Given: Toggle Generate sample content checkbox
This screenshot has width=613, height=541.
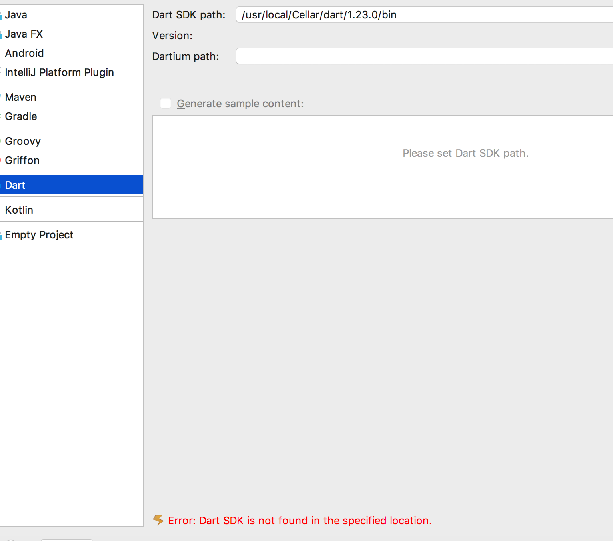Looking at the screenshot, I should (166, 104).
